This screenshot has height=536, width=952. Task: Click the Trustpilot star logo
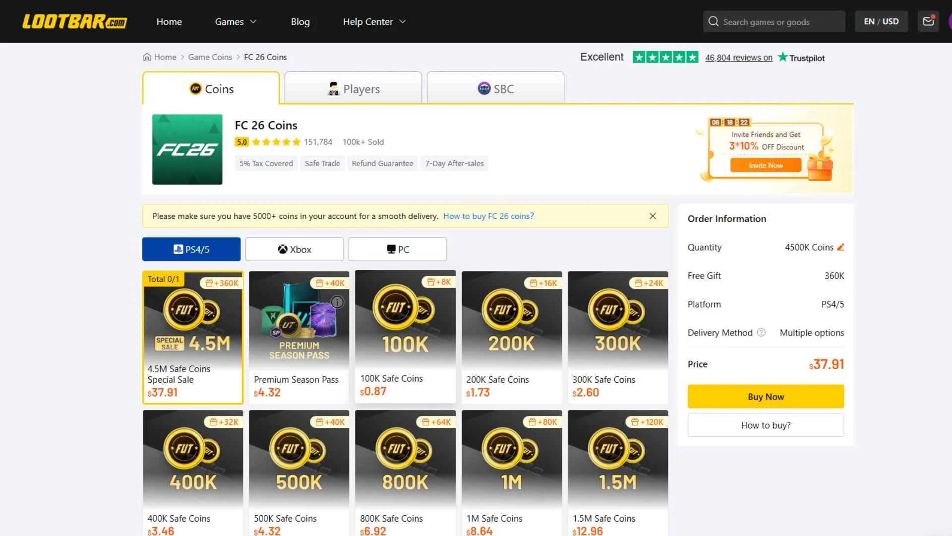(782, 57)
